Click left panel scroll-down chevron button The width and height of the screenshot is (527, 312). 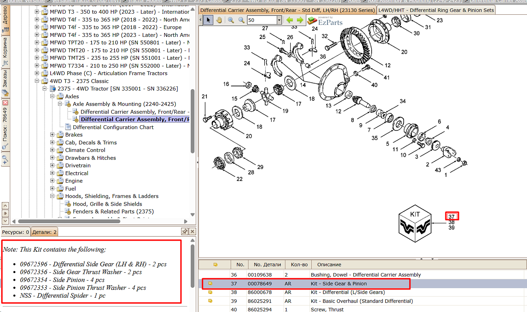coord(5,221)
